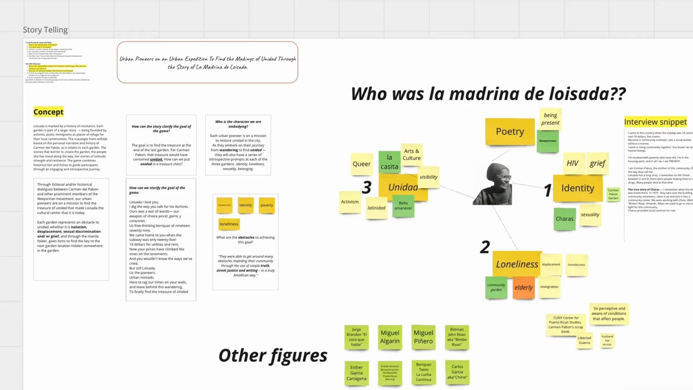Select the 'Other figures' heading text

tap(273, 355)
